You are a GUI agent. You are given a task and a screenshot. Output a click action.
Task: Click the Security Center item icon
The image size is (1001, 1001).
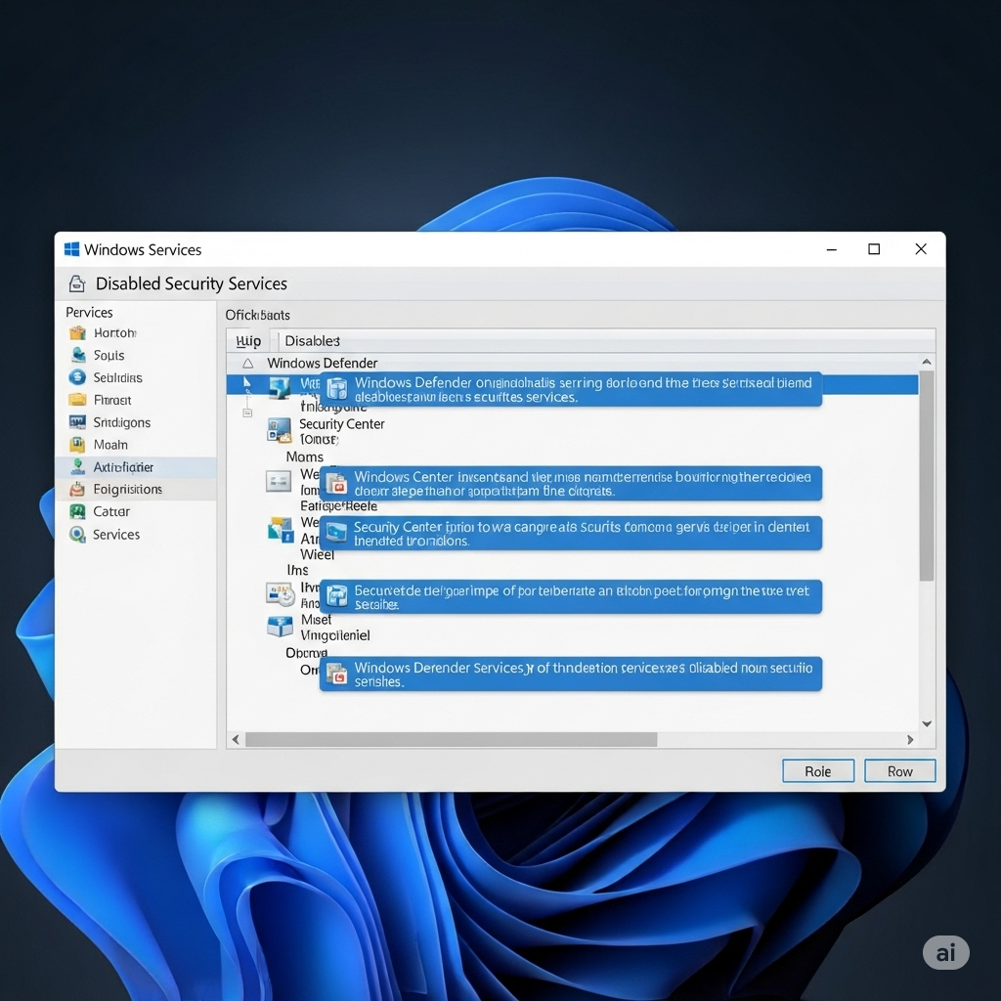(279, 431)
